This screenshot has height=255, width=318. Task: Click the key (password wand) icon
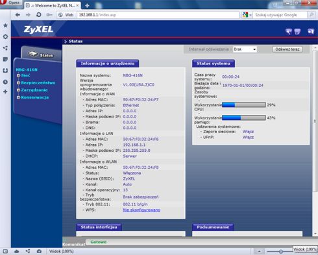point(49,15)
